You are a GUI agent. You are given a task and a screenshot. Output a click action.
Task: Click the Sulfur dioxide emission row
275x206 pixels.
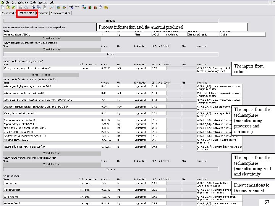point(41,196)
